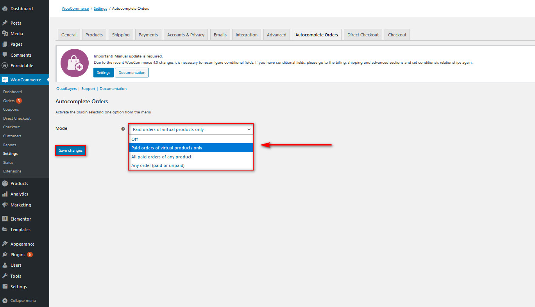Switch to the Checkout settings tab
Screen dimensions: 535x307
tap(397, 35)
